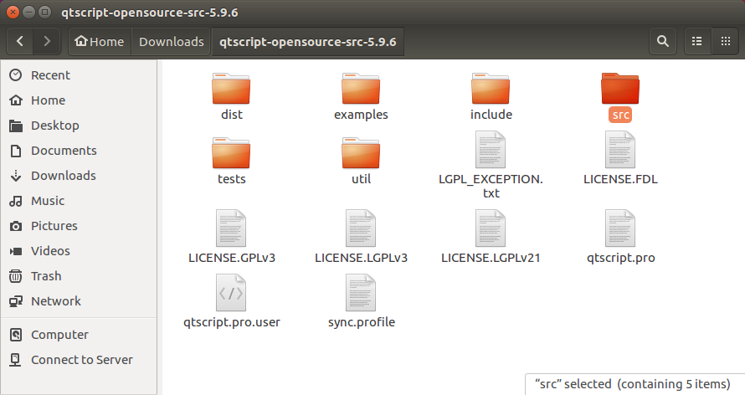Click the search magnifier icon
The width and height of the screenshot is (745, 395).
point(663,41)
